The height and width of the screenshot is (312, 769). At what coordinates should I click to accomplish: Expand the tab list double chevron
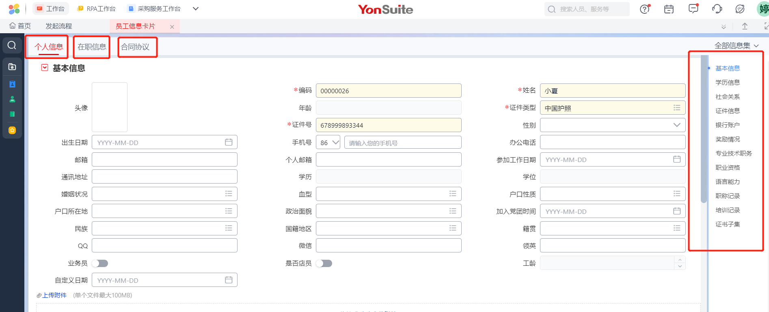pyautogui.click(x=724, y=27)
